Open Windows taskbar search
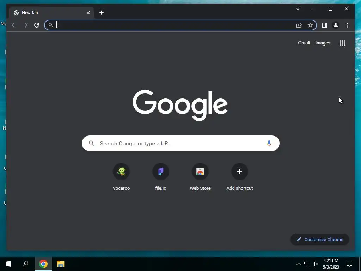361x271 pixels. pos(25,264)
